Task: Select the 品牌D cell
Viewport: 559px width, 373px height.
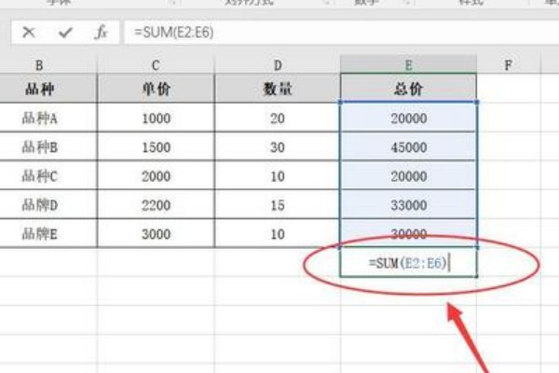Action: 48,204
